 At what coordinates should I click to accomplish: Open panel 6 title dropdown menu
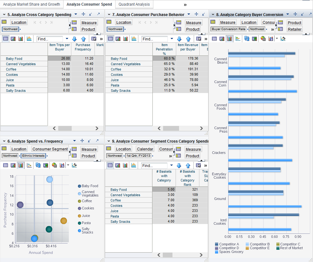[74, 141]
